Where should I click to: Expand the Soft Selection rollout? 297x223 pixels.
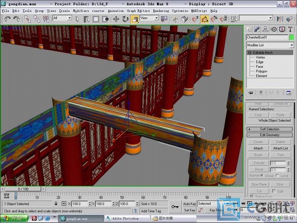270,129
